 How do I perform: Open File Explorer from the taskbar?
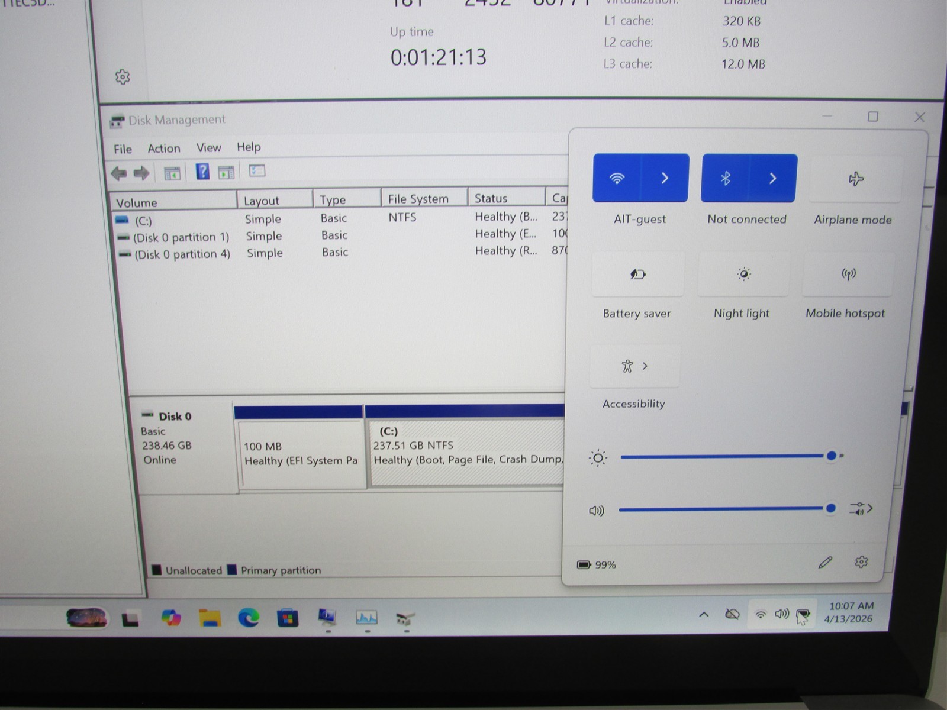point(210,618)
